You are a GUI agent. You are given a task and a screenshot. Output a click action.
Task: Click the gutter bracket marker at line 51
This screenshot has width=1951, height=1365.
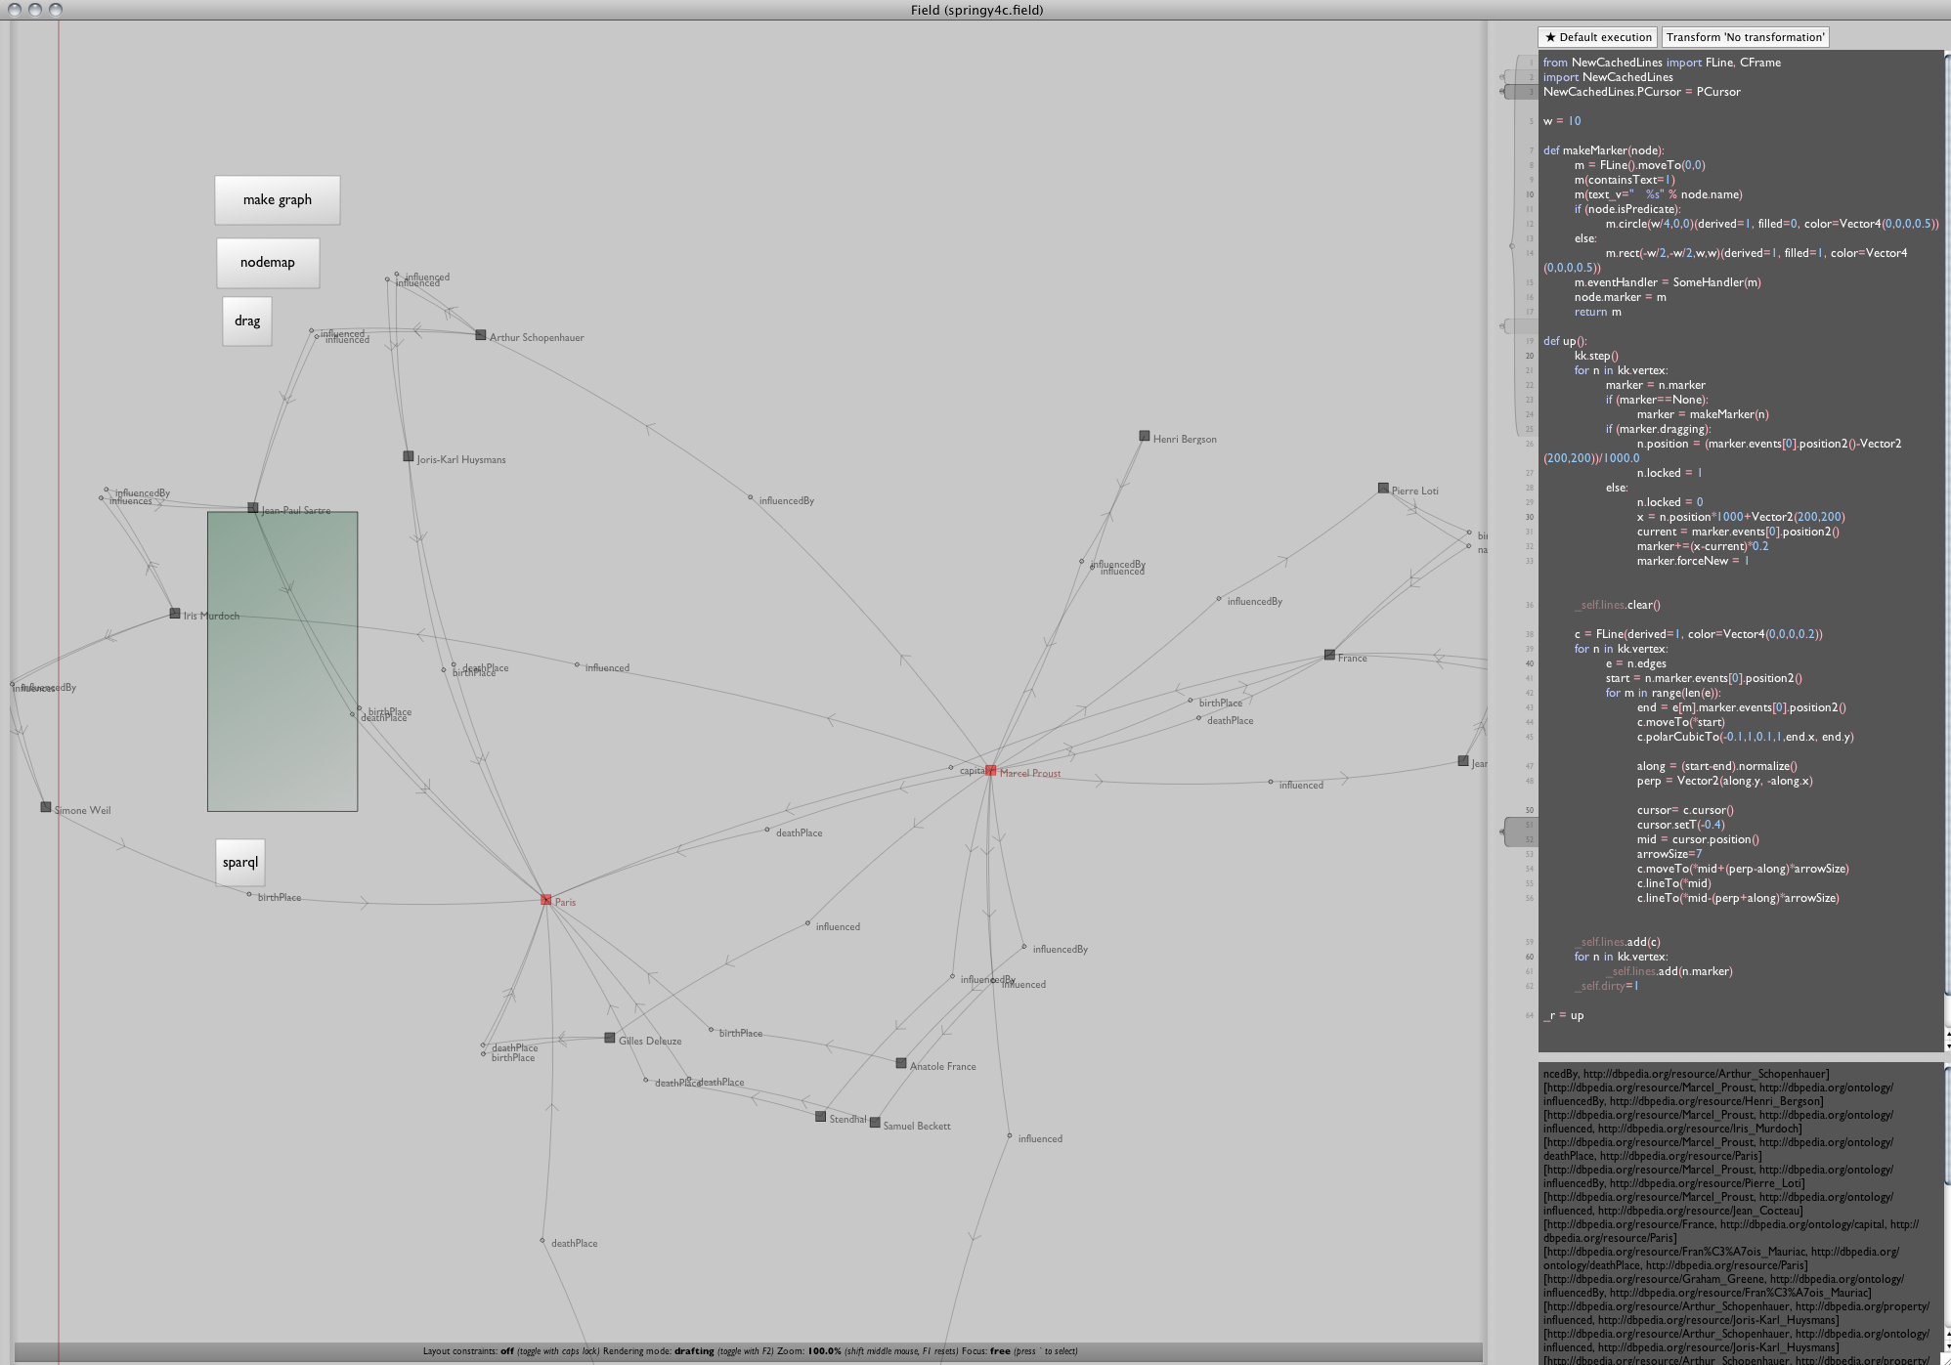(x=1520, y=826)
